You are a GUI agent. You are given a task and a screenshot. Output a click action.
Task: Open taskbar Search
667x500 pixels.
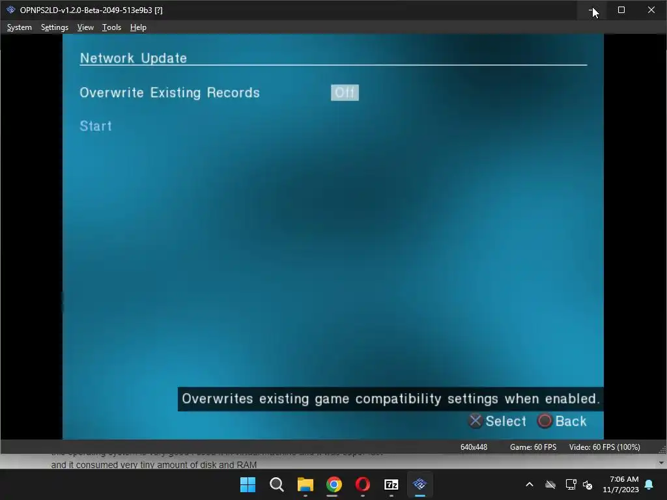[x=276, y=484]
